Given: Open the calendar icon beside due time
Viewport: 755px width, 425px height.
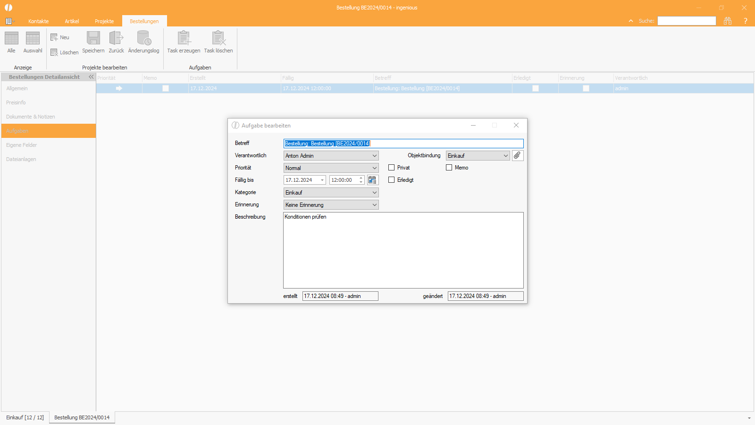Looking at the screenshot, I should (372, 180).
